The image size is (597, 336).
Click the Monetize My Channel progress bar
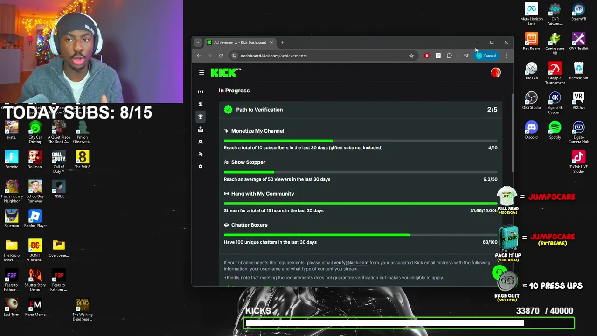pyautogui.click(x=361, y=140)
